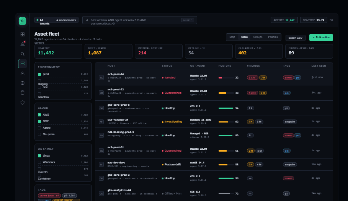Click the EC type icon for ec2-prod-31

101,150
